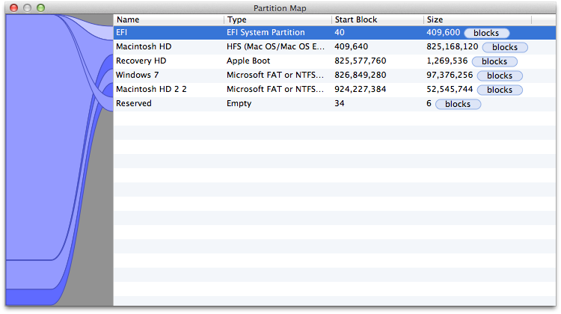Click the size value 409,600
The width and height of the screenshot is (561, 314).
point(444,32)
